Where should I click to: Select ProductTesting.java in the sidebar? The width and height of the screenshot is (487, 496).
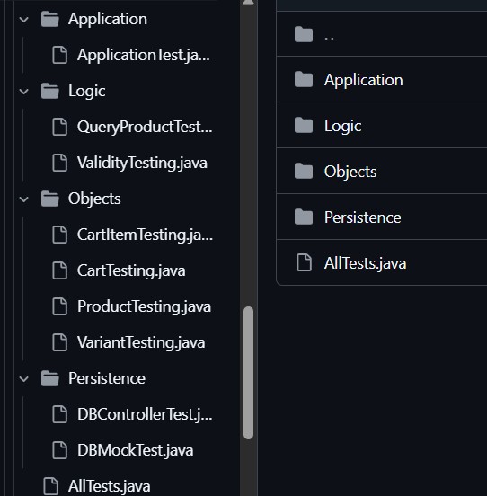144,306
